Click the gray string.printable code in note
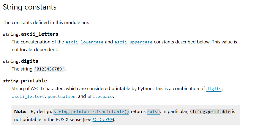Screen dimensions: 256x127 210,112
